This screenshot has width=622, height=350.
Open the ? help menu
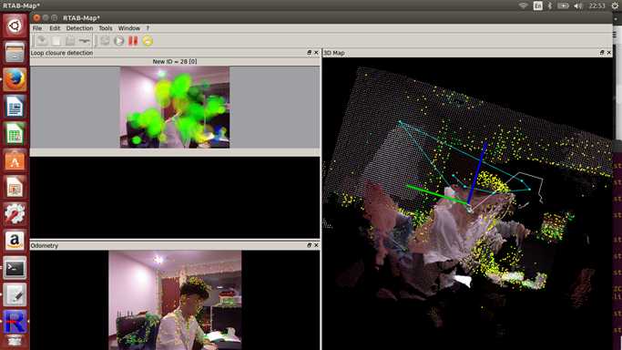[148, 28]
